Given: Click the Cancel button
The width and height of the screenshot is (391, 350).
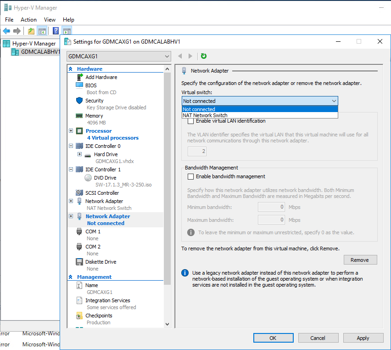Looking at the screenshot, I should click(x=318, y=338).
